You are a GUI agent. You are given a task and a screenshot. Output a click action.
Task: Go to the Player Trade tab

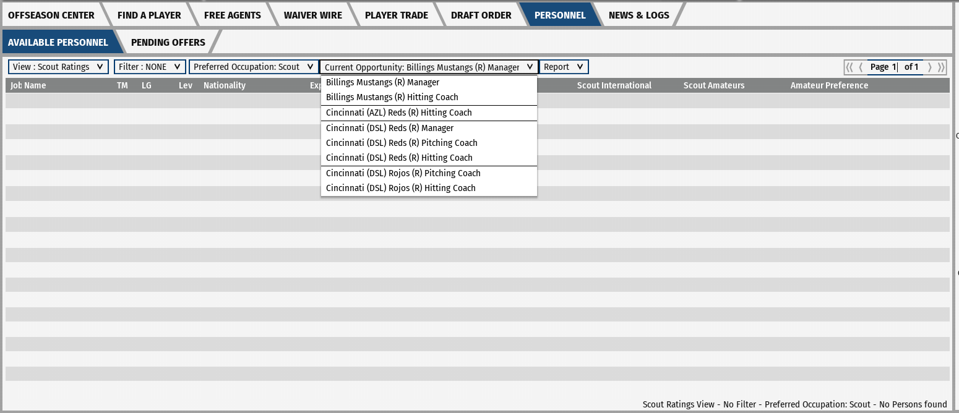coord(397,15)
